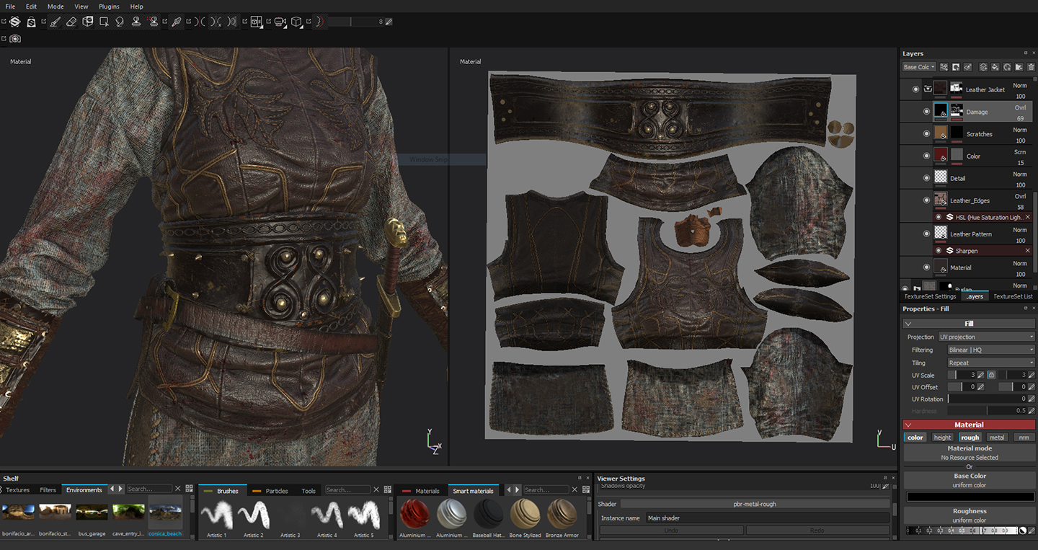Toggle visibility of the Color layer
Image resolution: width=1038 pixels, height=550 pixels.
pyautogui.click(x=927, y=156)
